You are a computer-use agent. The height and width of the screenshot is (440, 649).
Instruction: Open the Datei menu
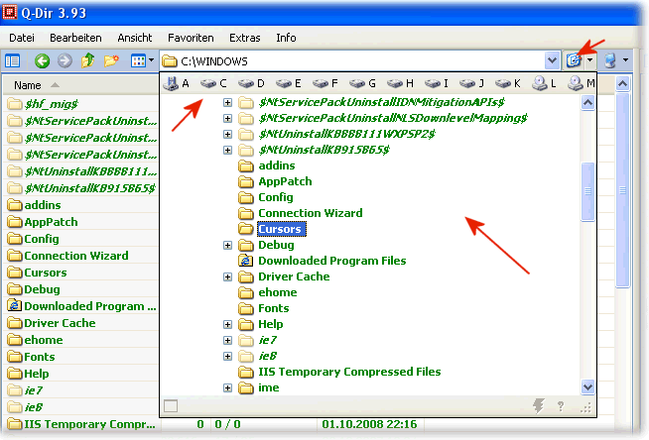point(22,38)
